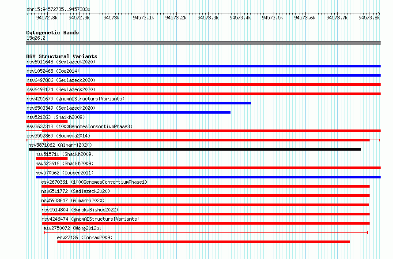Viewport: 393px width, 259px height.
Task: Select nsv4251679 (gnomADStructuralVariants) label
Action: click(x=76, y=99)
